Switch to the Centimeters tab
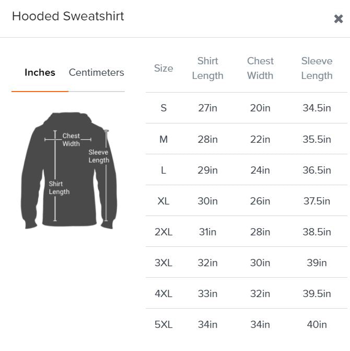This screenshot has width=350, height=351. pyautogui.click(x=97, y=73)
